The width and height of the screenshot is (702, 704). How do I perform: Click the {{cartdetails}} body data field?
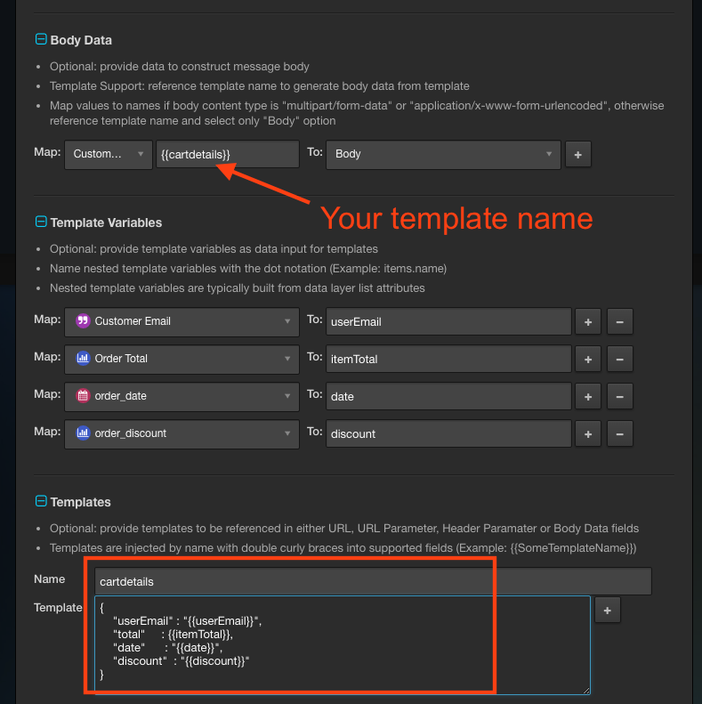[227, 154]
